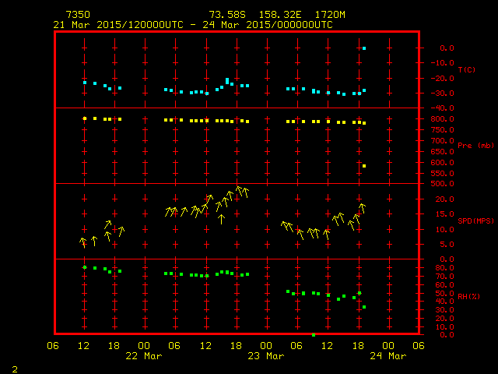Click the isolated cyan temperature point near 0.0

[363, 48]
